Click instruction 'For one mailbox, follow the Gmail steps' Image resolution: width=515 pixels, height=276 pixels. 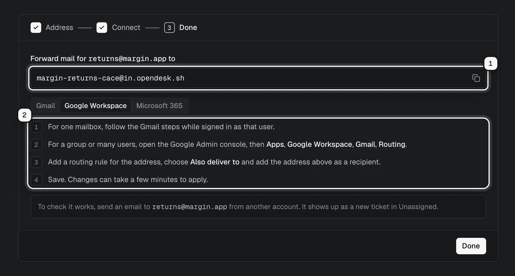tap(161, 127)
